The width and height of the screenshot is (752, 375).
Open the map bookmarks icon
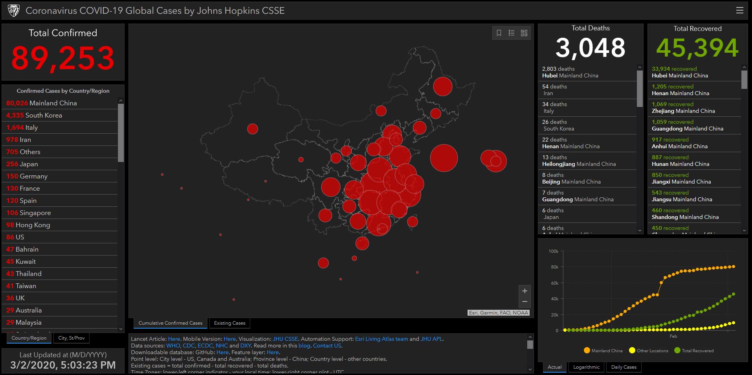pyautogui.click(x=499, y=33)
